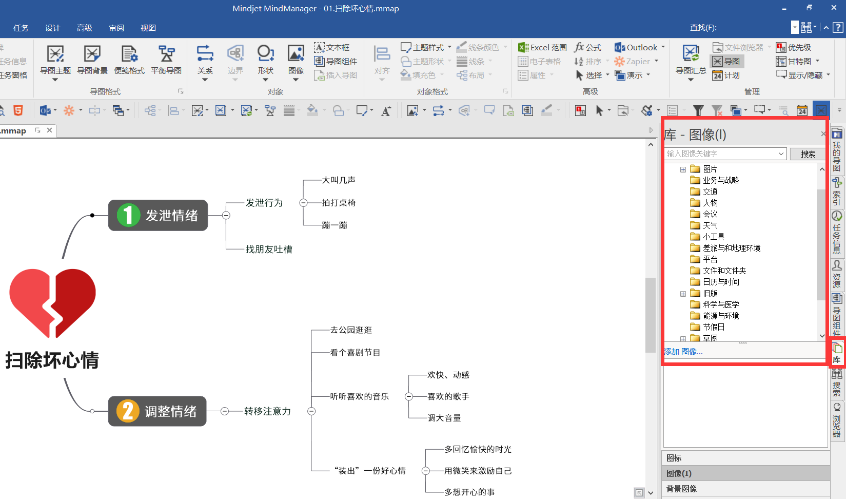Click the 添加 图像... link
Image resolution: width=846 pixels, height=499 pixels.
[684, 352]
